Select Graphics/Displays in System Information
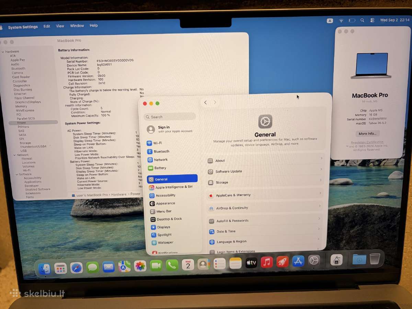The height and width of the screenshot is (309, 412). (28, 102)
